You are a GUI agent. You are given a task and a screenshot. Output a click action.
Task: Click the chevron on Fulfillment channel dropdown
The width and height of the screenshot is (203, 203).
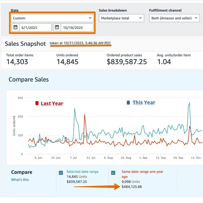tap(196, 18)
